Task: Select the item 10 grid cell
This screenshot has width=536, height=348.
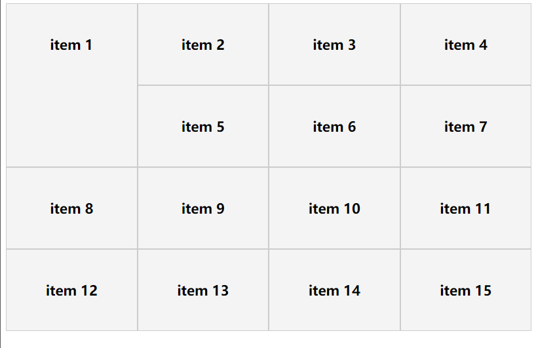Action: (x=334, y=208)
